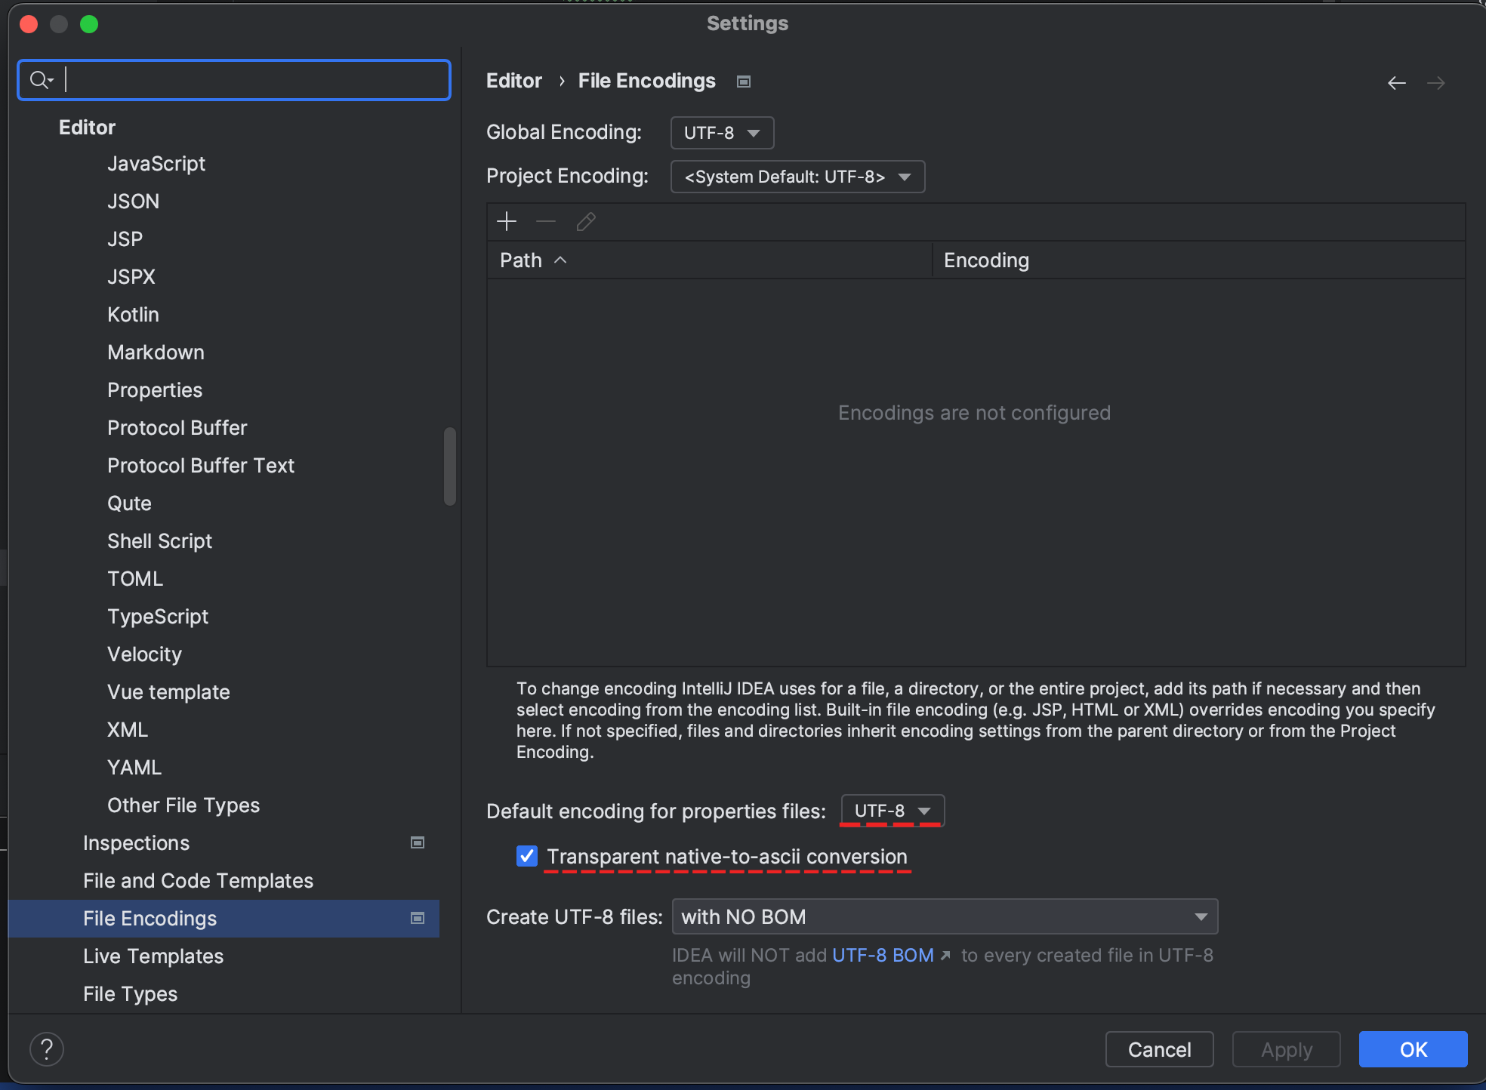Select Live Templates in settings tree
The image size is (1486, 1090).
point(153,956)
